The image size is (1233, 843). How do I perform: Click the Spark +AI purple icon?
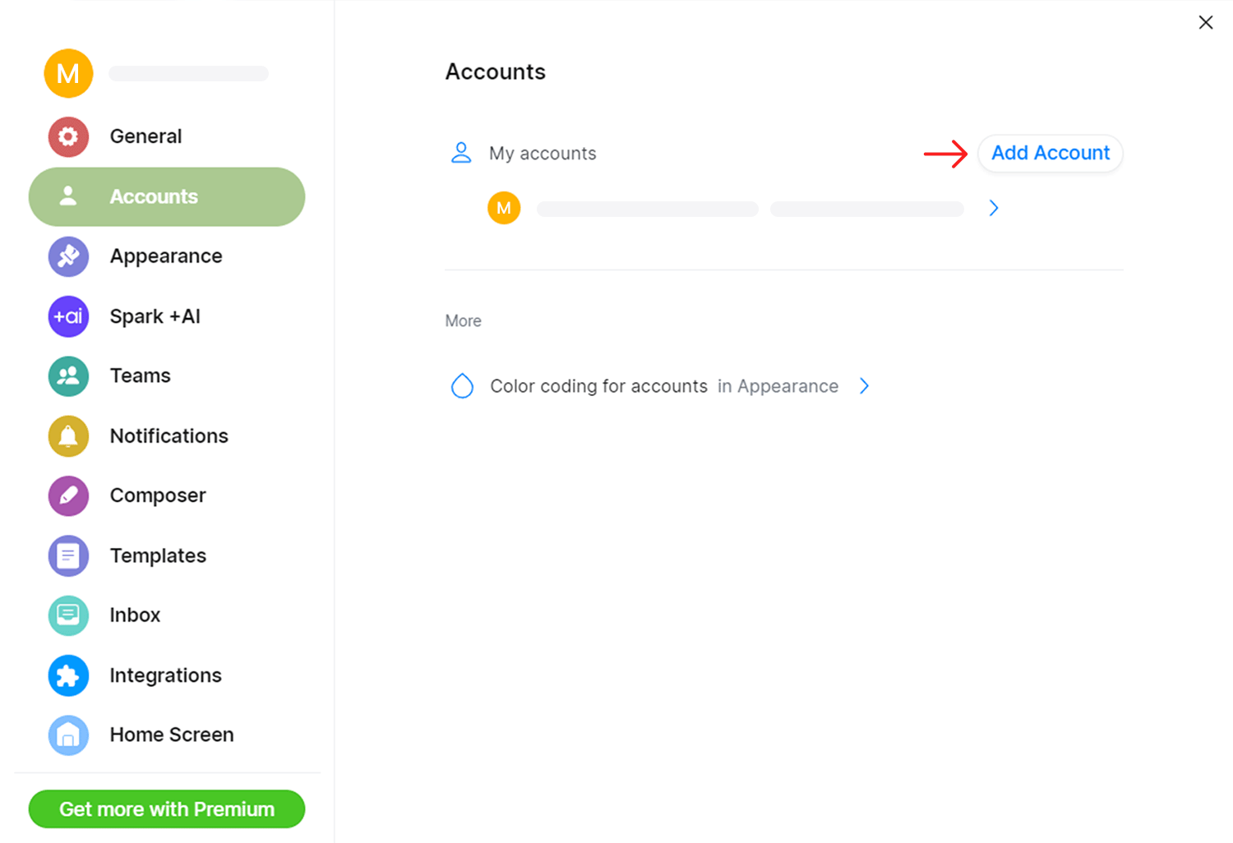pos(68,316)
